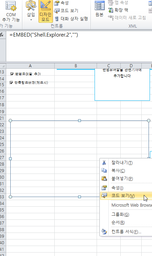Viewport: 152px width, 256px height.
Task: Select column B header
Action: (76, 66)
